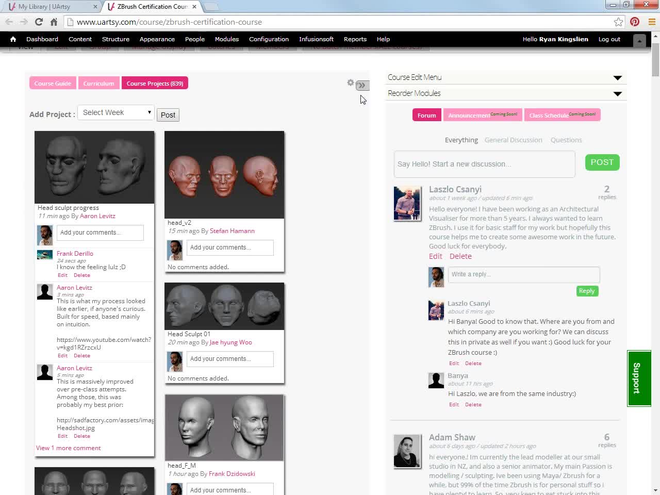Click the green POST button
The image size is (660, 495).
point(602,162)
